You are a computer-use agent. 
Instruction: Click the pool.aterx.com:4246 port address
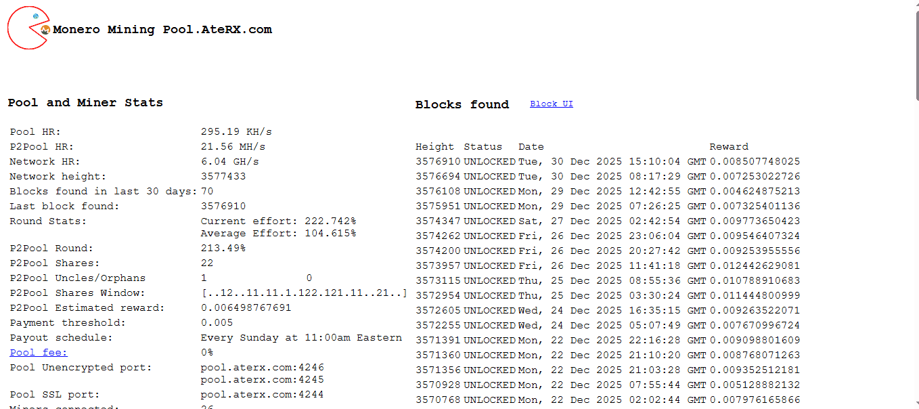click(x=262, y=367)
